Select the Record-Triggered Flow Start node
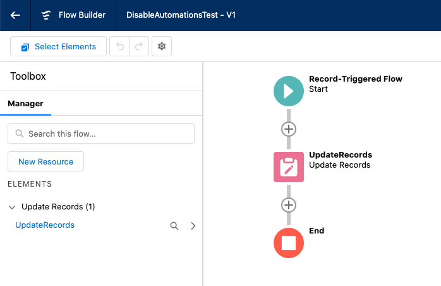 tap(289, 91)
